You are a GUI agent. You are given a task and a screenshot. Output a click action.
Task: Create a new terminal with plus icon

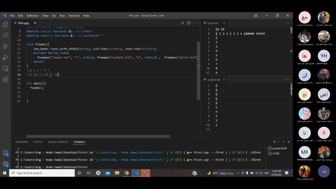(274, 142)
